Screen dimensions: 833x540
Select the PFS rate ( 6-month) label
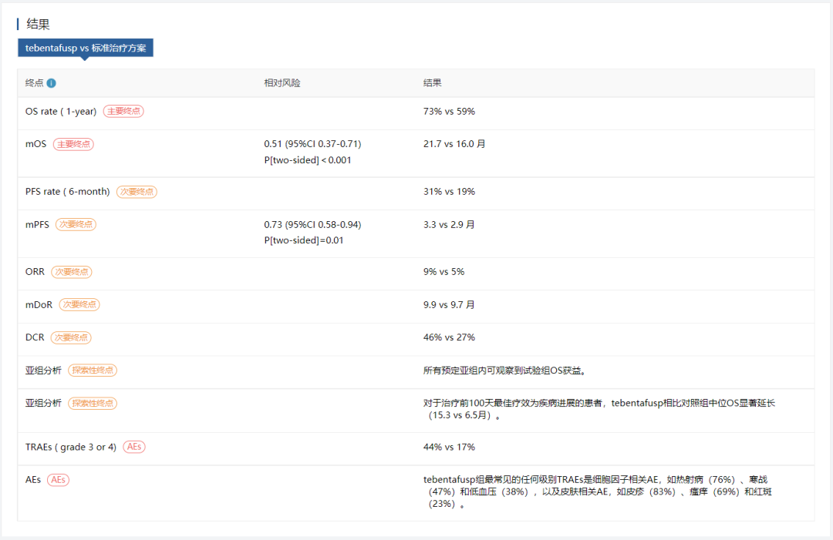67,192
